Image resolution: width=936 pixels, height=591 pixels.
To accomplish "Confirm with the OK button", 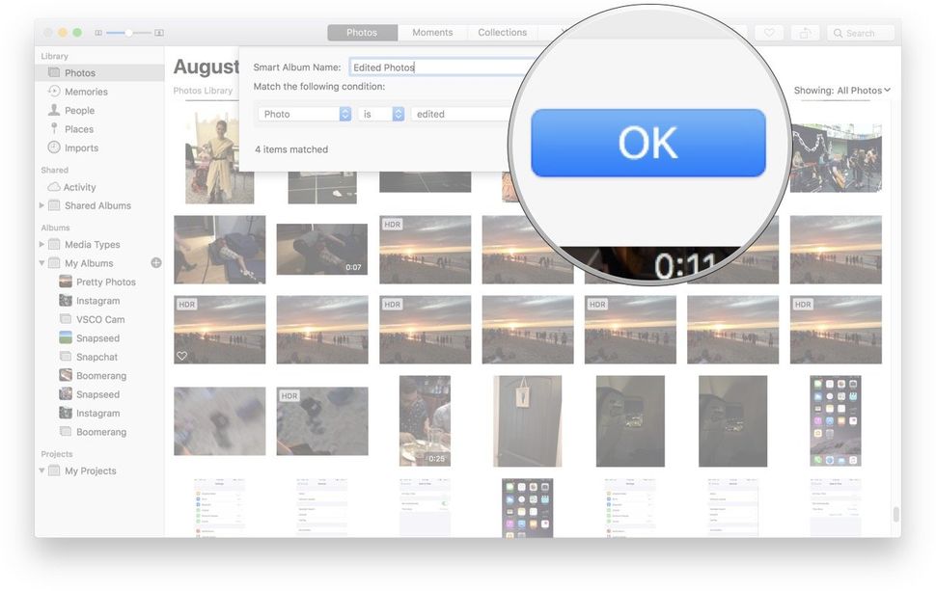I will coord(648,141).
